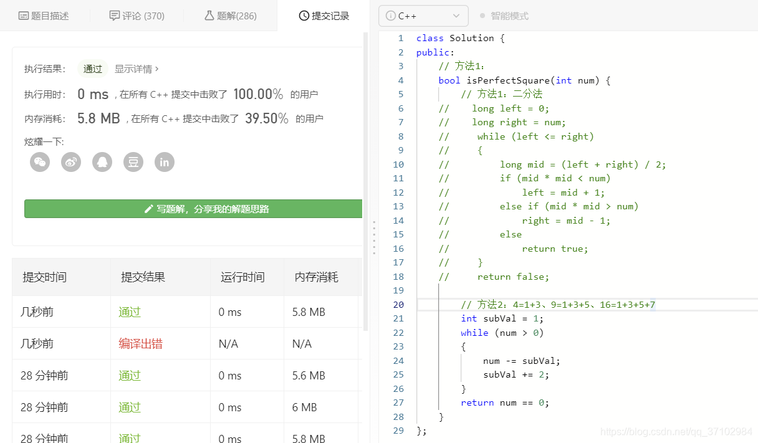Viewport: 758px width, 443px height.
Task: Share via the WeChat icon
Action: pyautogui.click(x=39, y=162)
